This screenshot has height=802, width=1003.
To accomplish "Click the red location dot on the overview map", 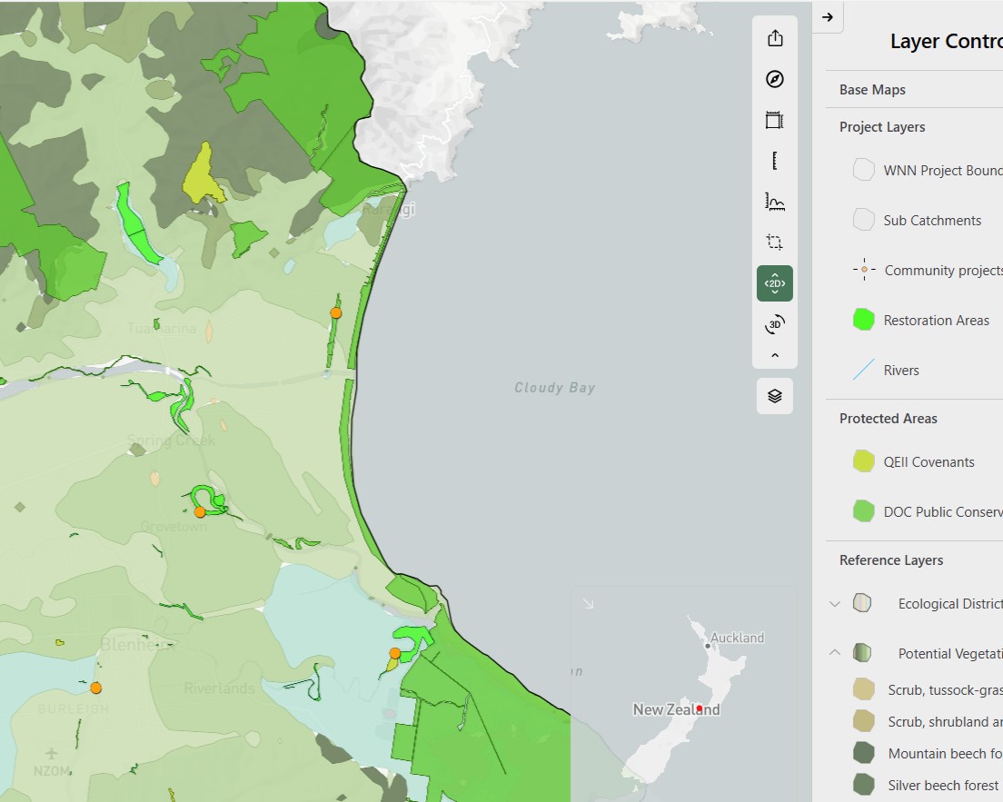I will (x=700, y=708).
